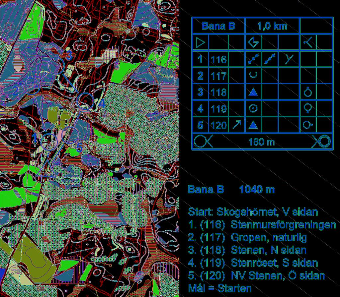
Task: Click the number '5' label on the map
Action: (x=79, y=148)
